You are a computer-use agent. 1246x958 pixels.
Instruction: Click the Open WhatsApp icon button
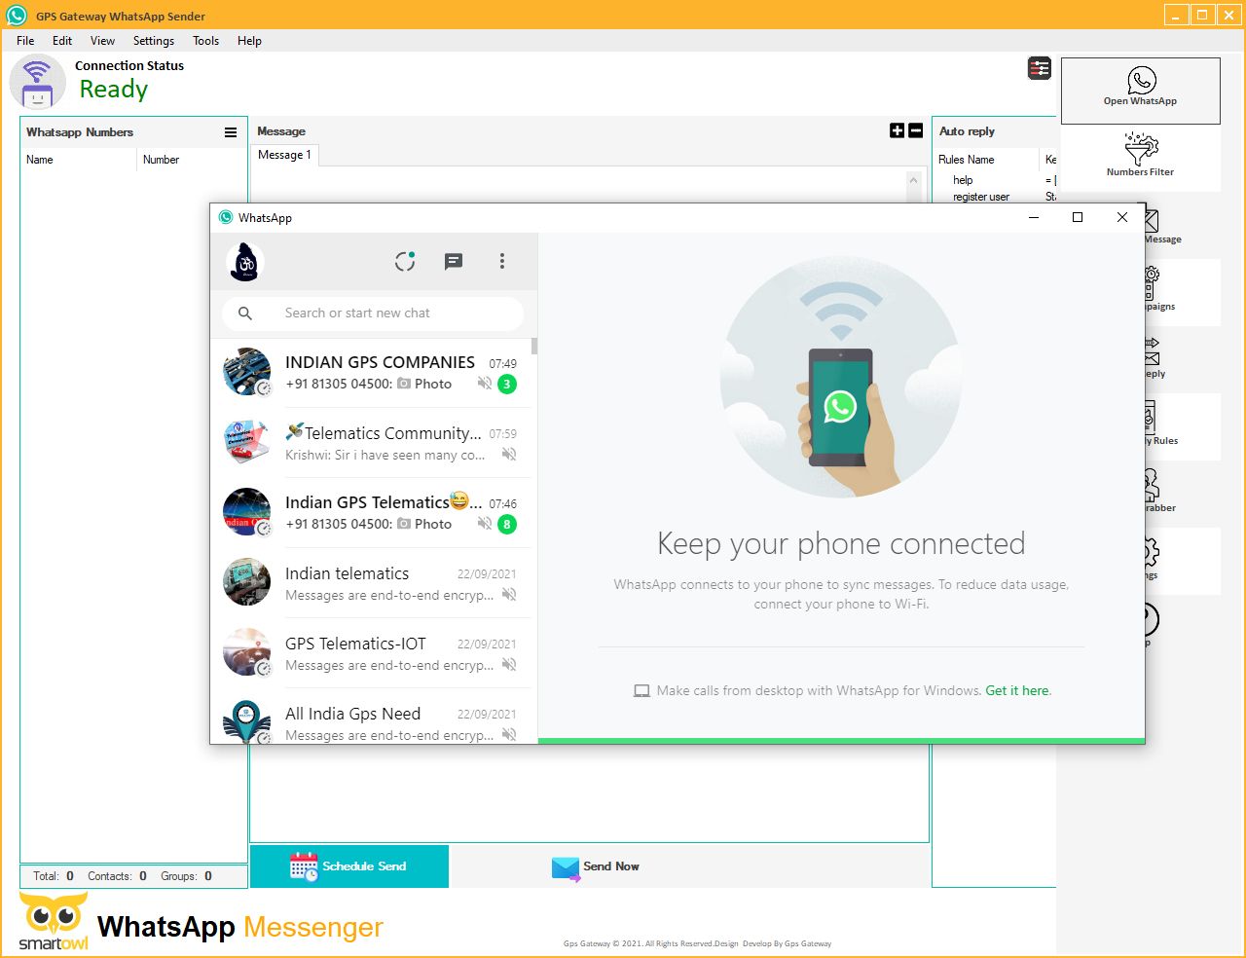(x=1141, y=88)
